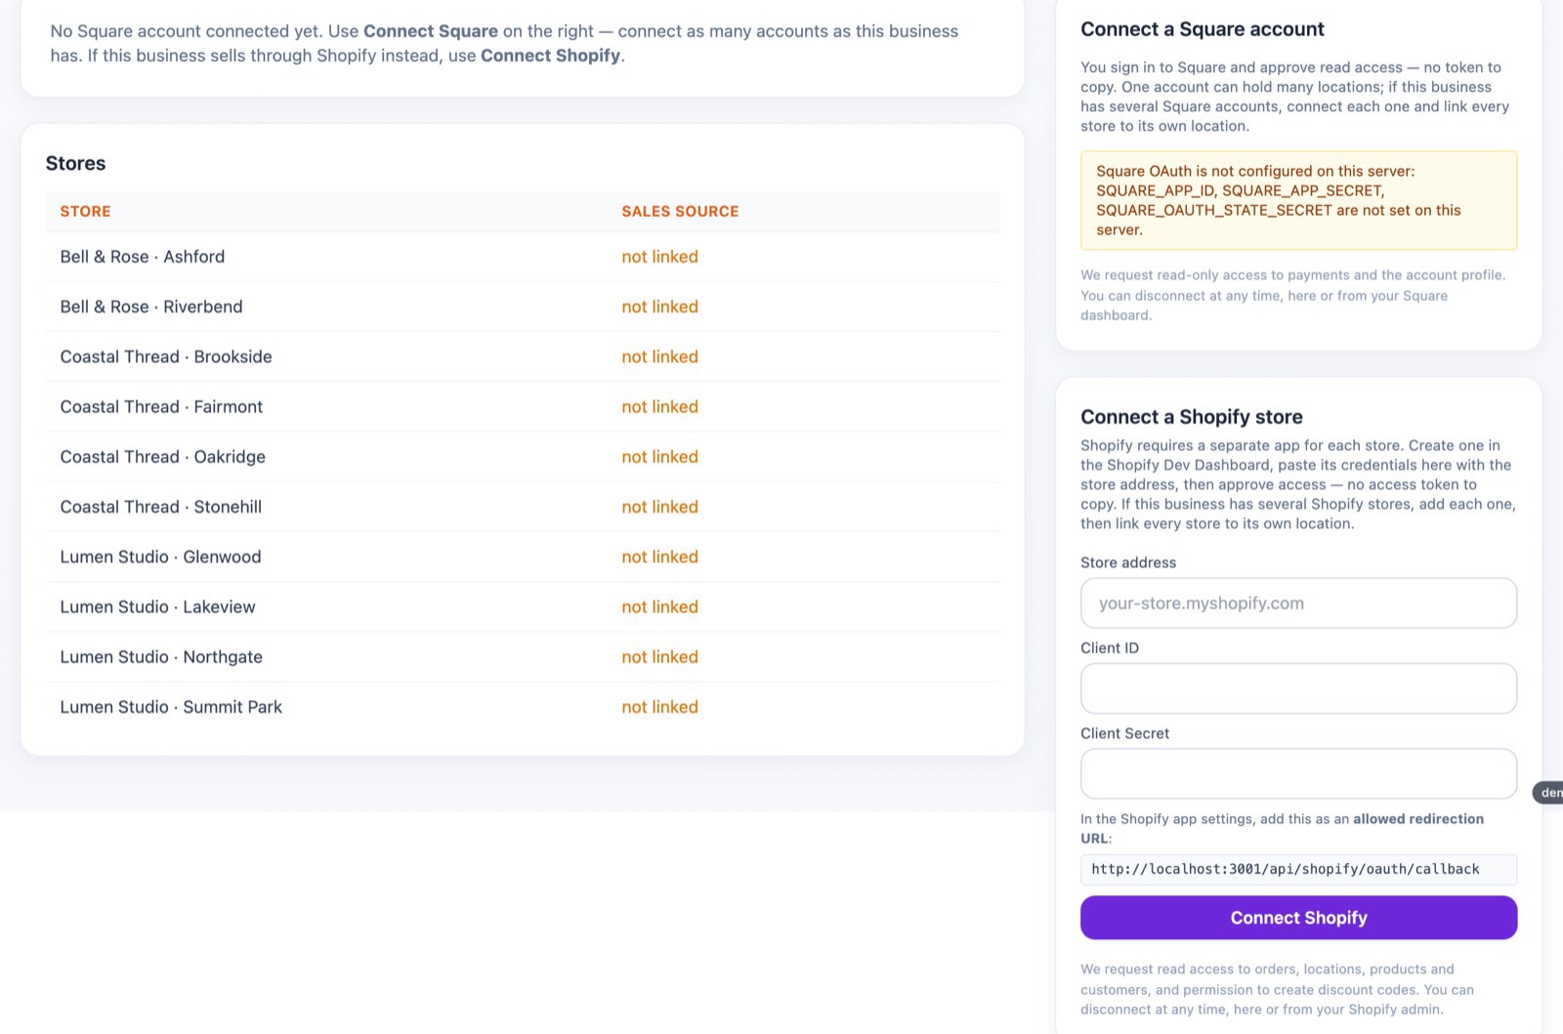Select the Client Secret input field
1563x1034 pixels.
click(1298, 774)
